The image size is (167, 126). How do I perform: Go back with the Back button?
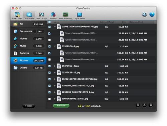29,106
